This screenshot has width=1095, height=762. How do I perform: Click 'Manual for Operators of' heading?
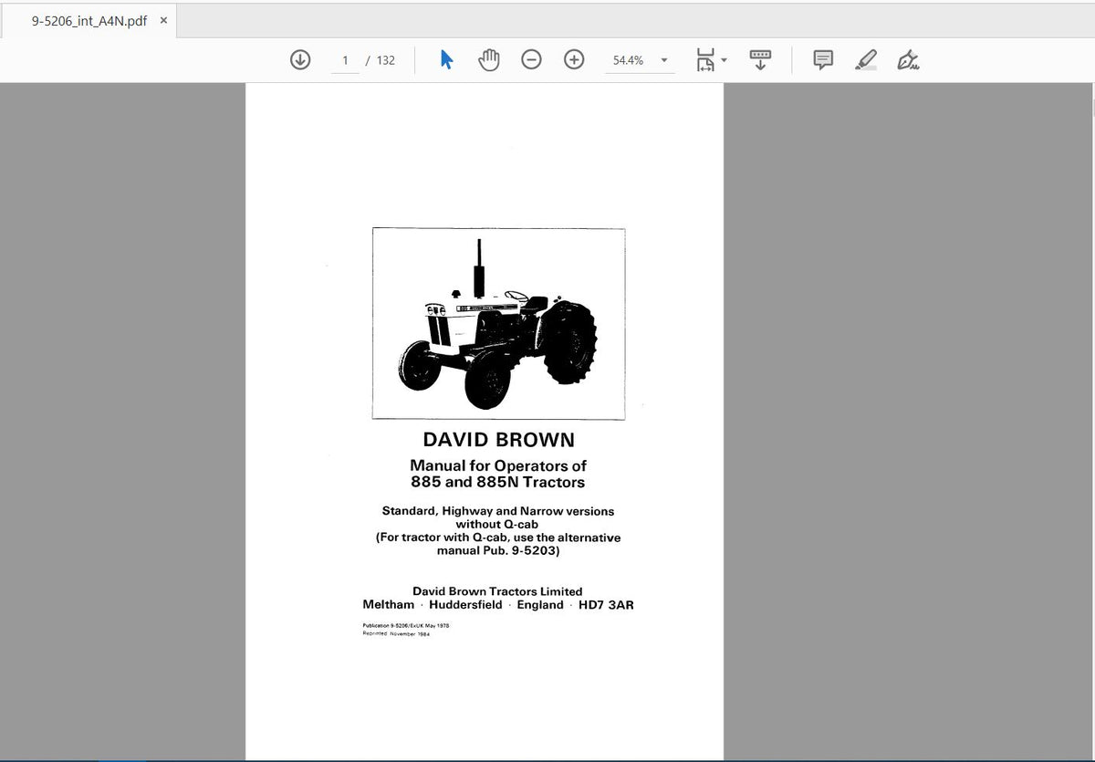click(x=498, y=465)
